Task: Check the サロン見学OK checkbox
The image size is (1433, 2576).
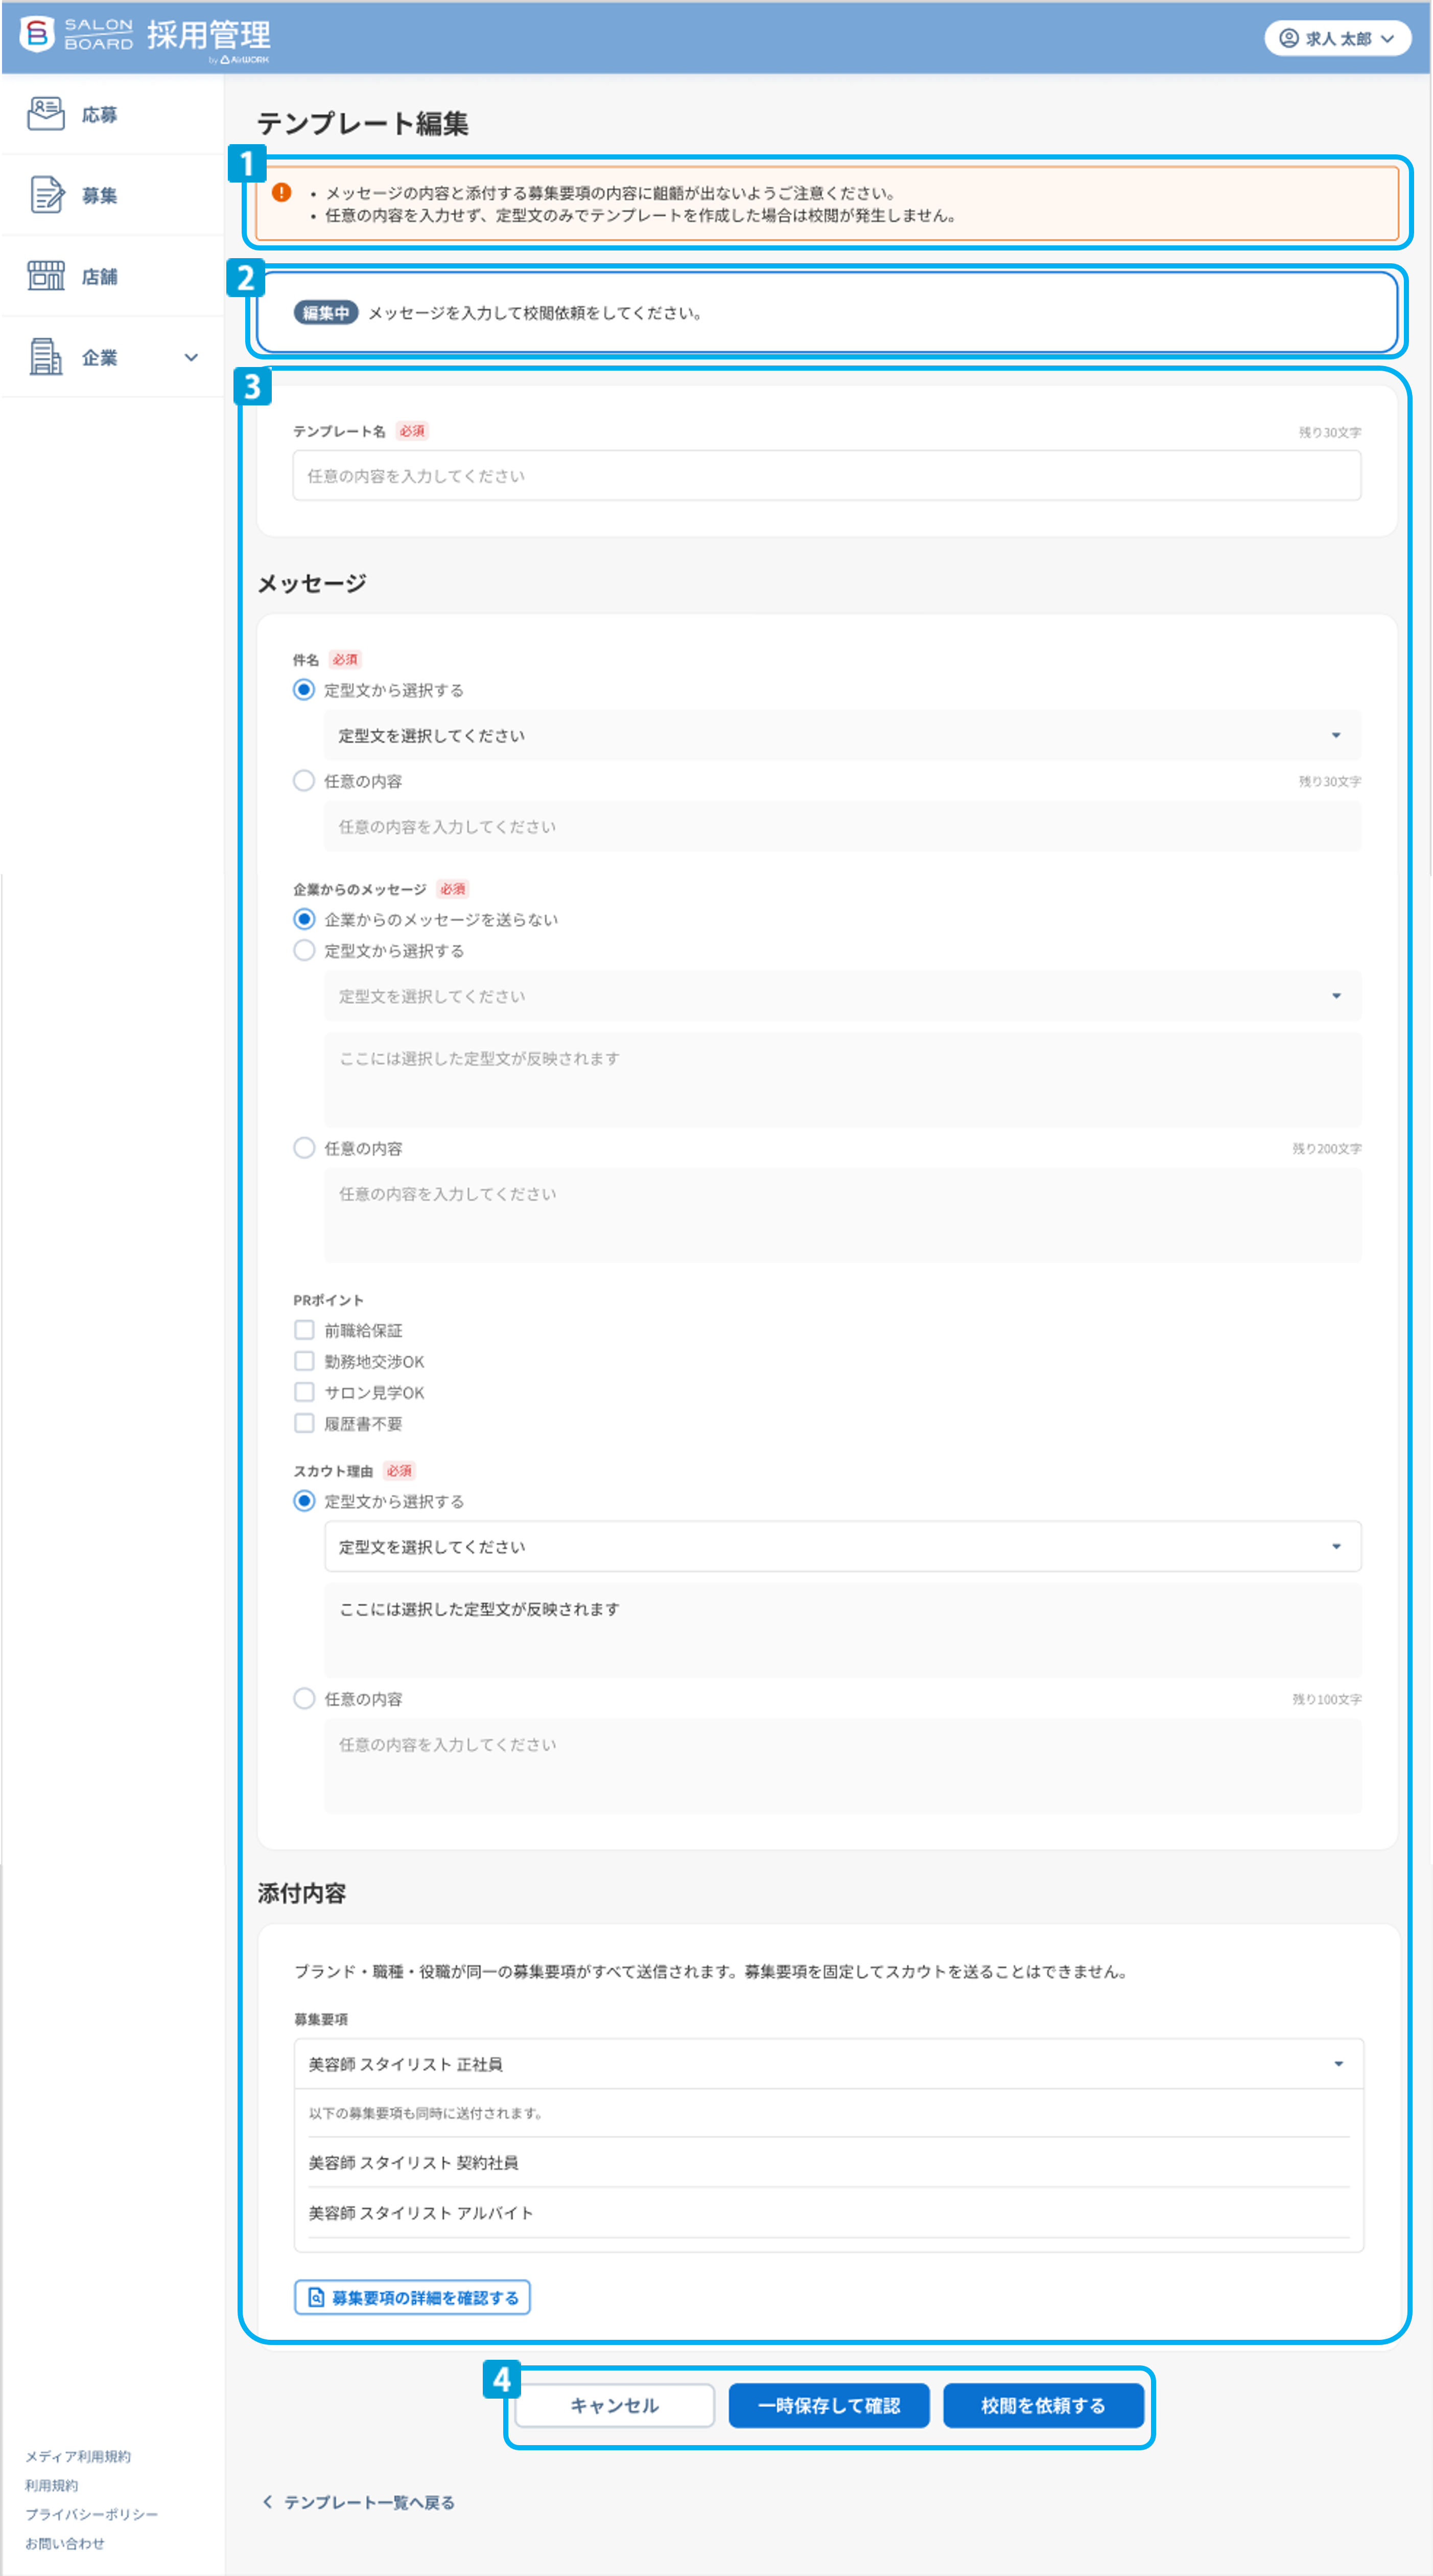Action: (x=304, y=1392)
